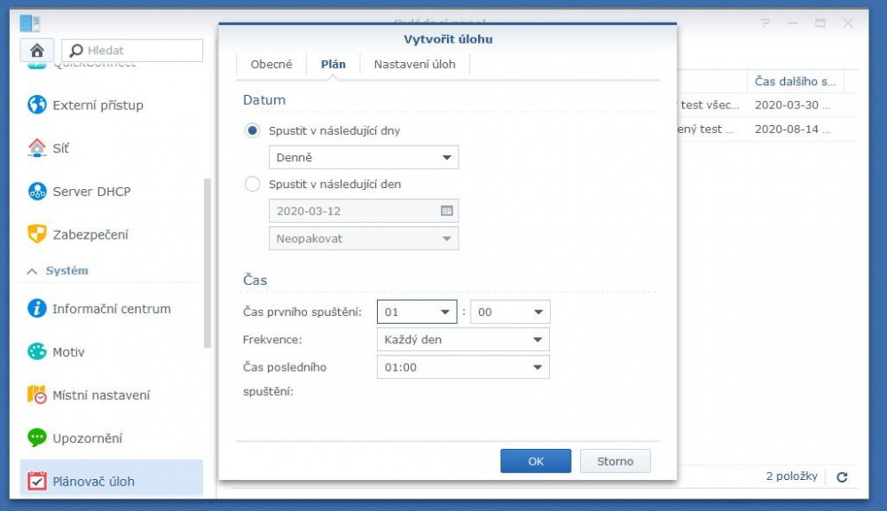Click the Home icon button

(37, 51)
